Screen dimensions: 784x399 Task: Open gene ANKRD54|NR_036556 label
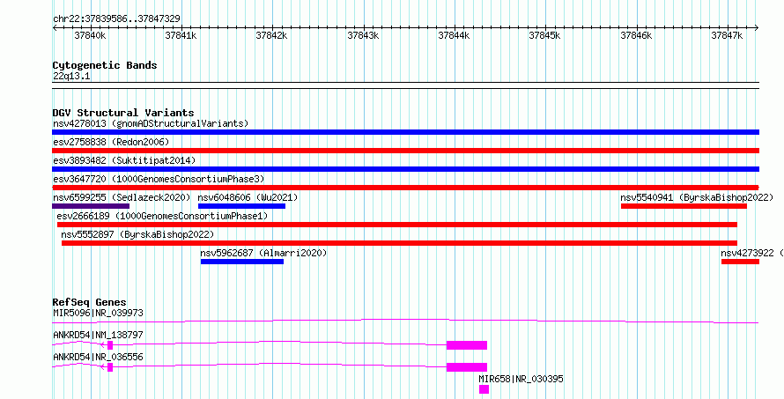(98, 357)
